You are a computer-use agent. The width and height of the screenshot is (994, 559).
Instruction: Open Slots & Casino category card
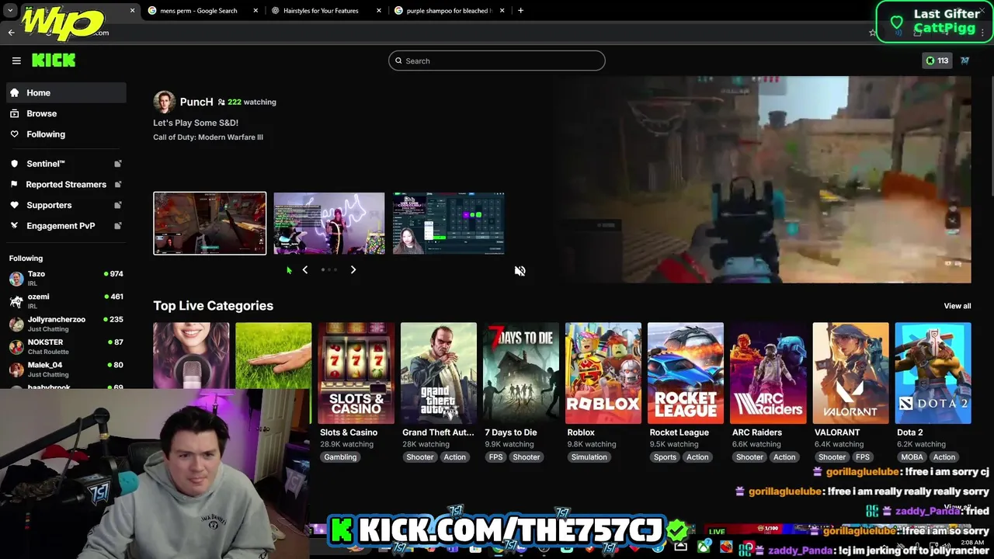click(356, 373)
